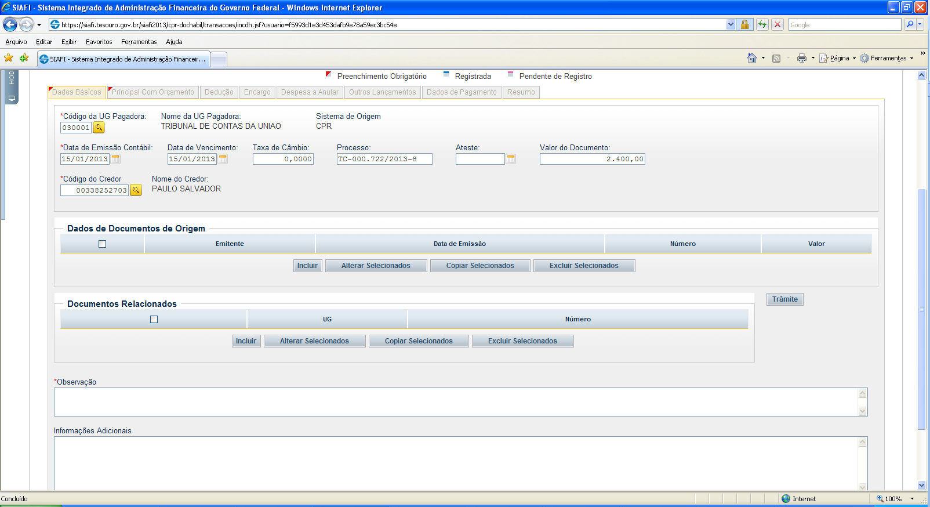Viewport: 930px width, 507px height.
Task: Switch to Dados Básicos tab
Action: tap(77, 92)
